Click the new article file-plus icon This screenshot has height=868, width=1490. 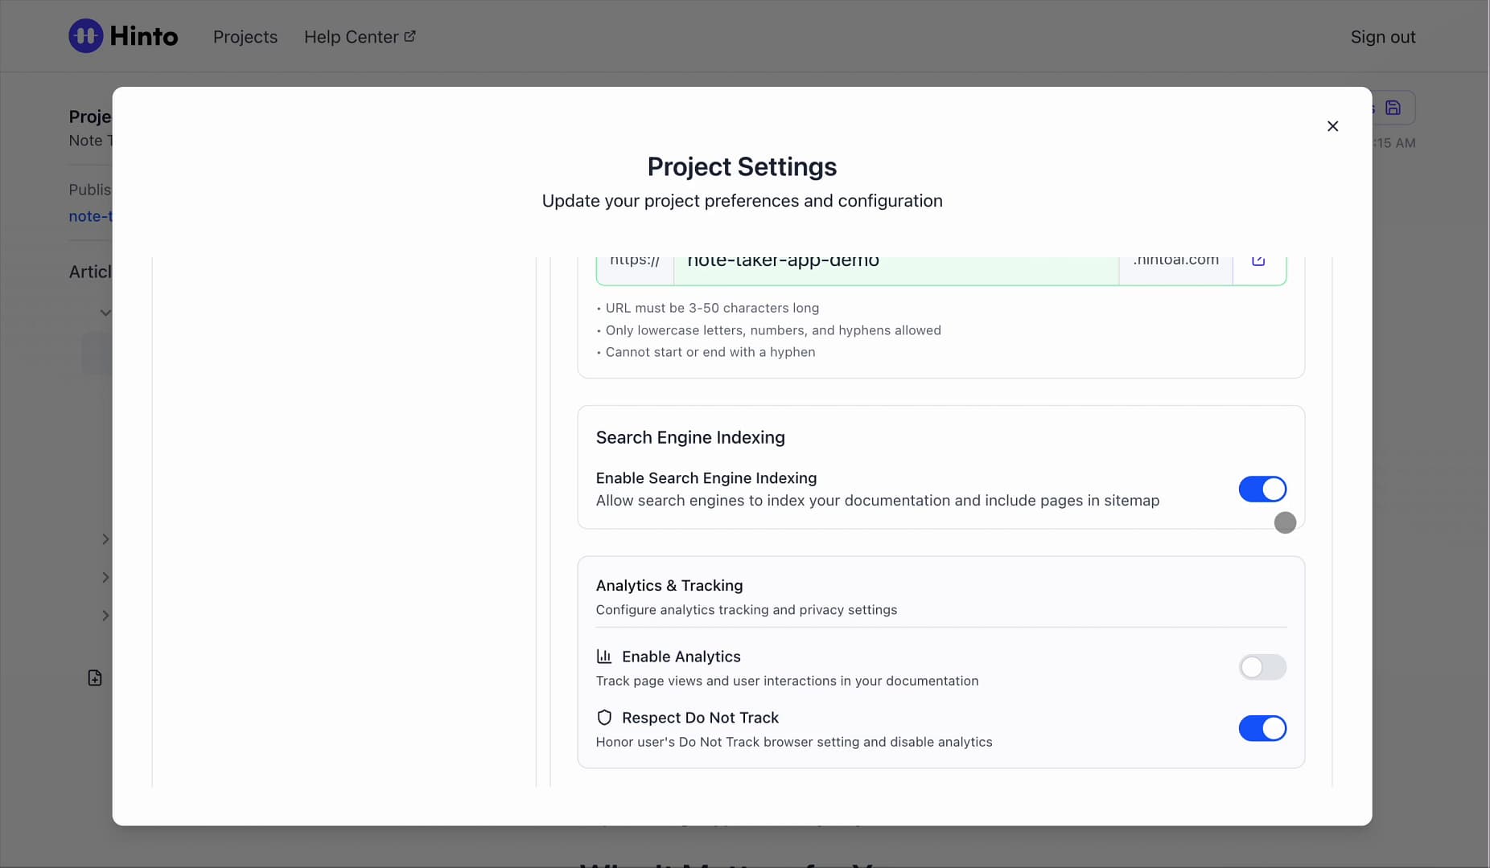95,678
